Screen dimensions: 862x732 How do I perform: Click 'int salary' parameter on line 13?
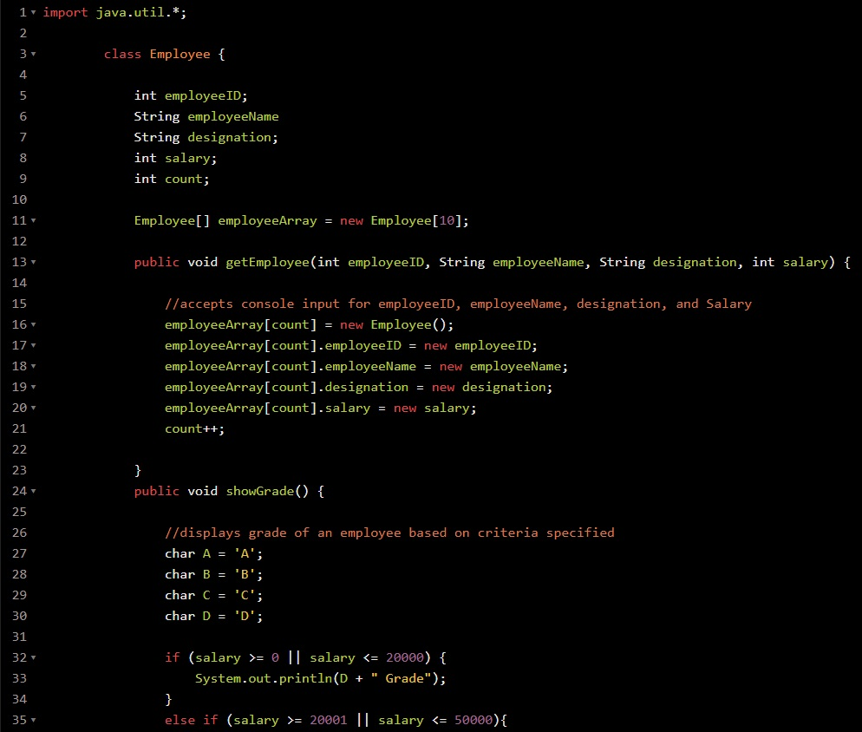click(x=789, y=262)
